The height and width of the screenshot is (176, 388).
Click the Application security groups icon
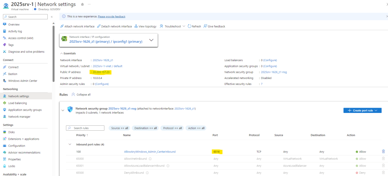[5, 110]
